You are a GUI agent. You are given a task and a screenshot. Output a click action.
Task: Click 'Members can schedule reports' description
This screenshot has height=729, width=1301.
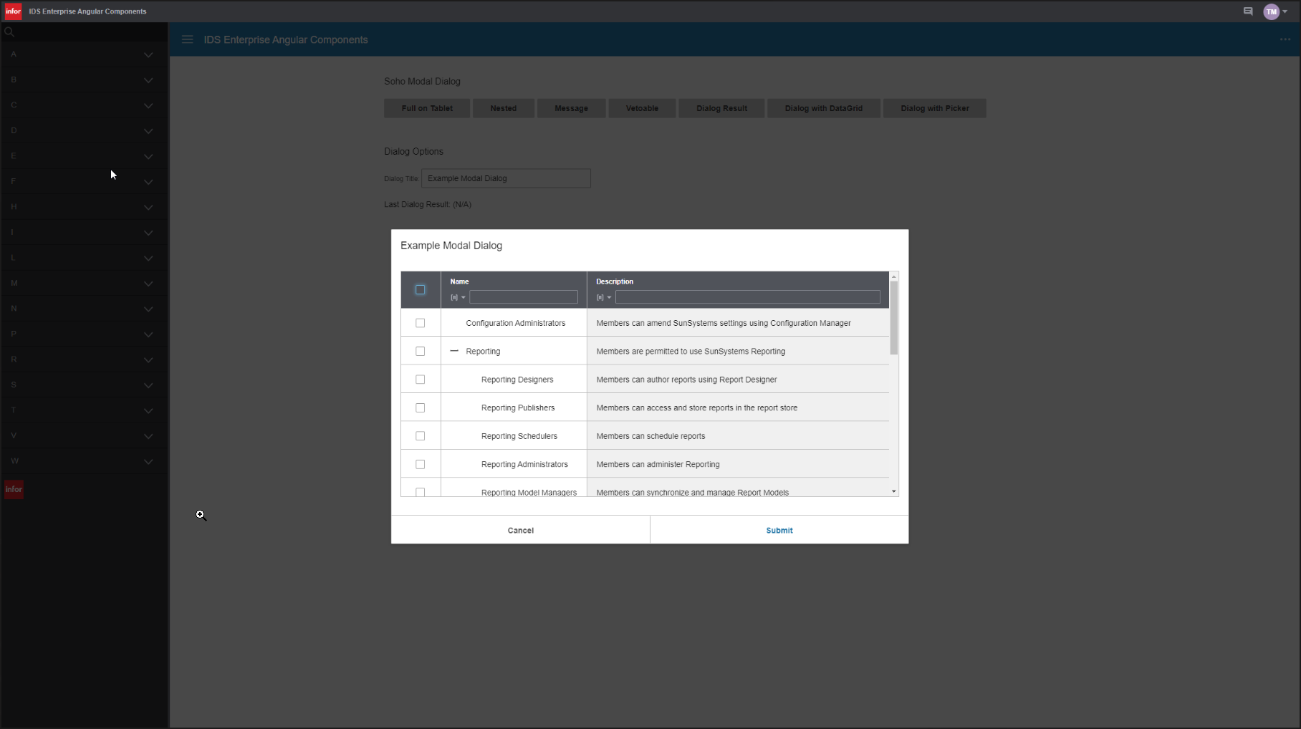coord(650,436)
